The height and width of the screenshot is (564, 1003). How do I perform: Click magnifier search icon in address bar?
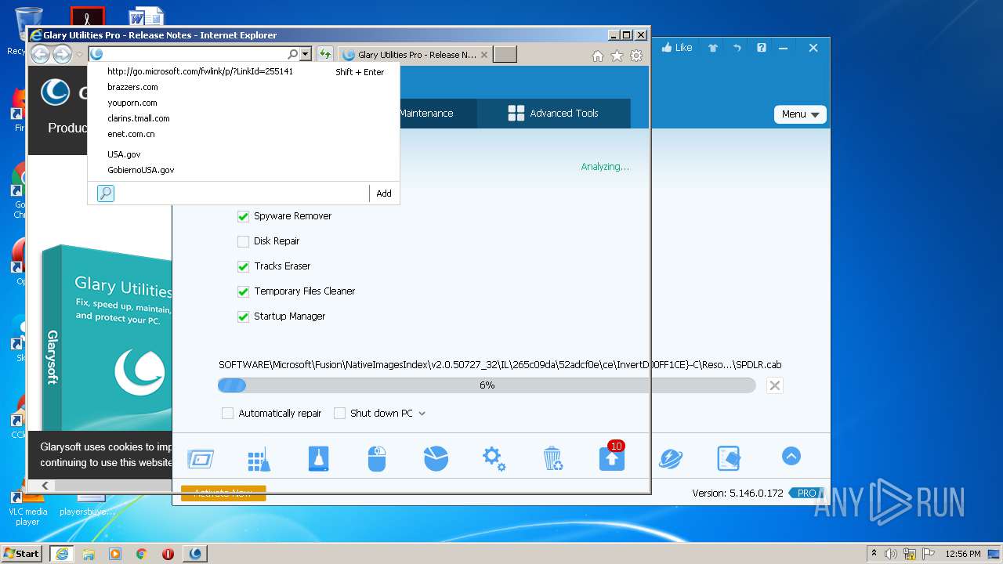pos(292,54)
